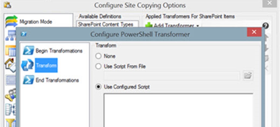
Task: Select the None radio button
Action: 98,56
